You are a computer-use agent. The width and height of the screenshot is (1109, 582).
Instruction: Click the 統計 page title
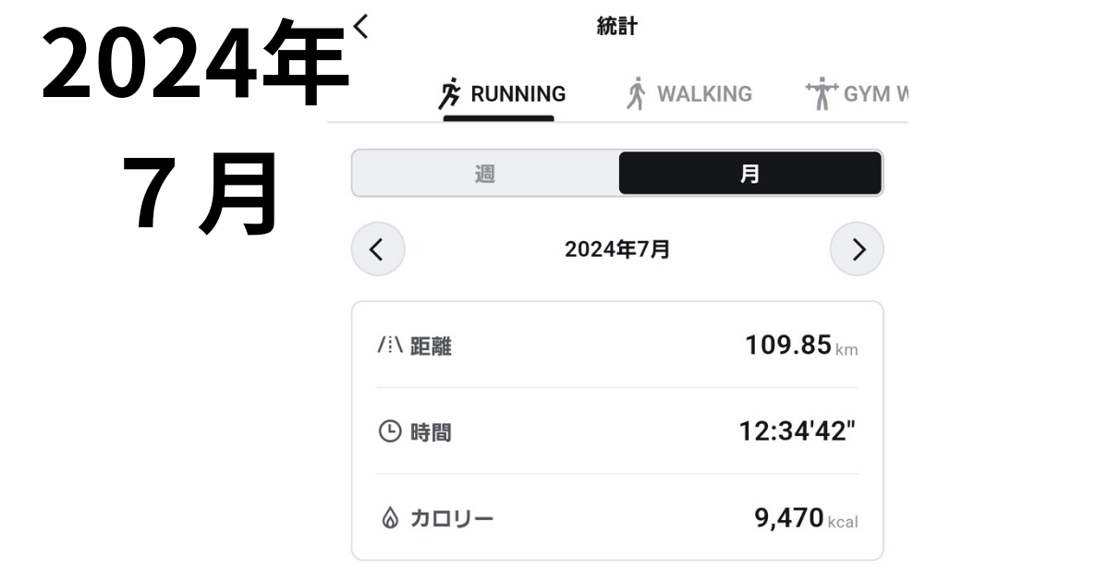pyautogui.click(x=617, y=27)
